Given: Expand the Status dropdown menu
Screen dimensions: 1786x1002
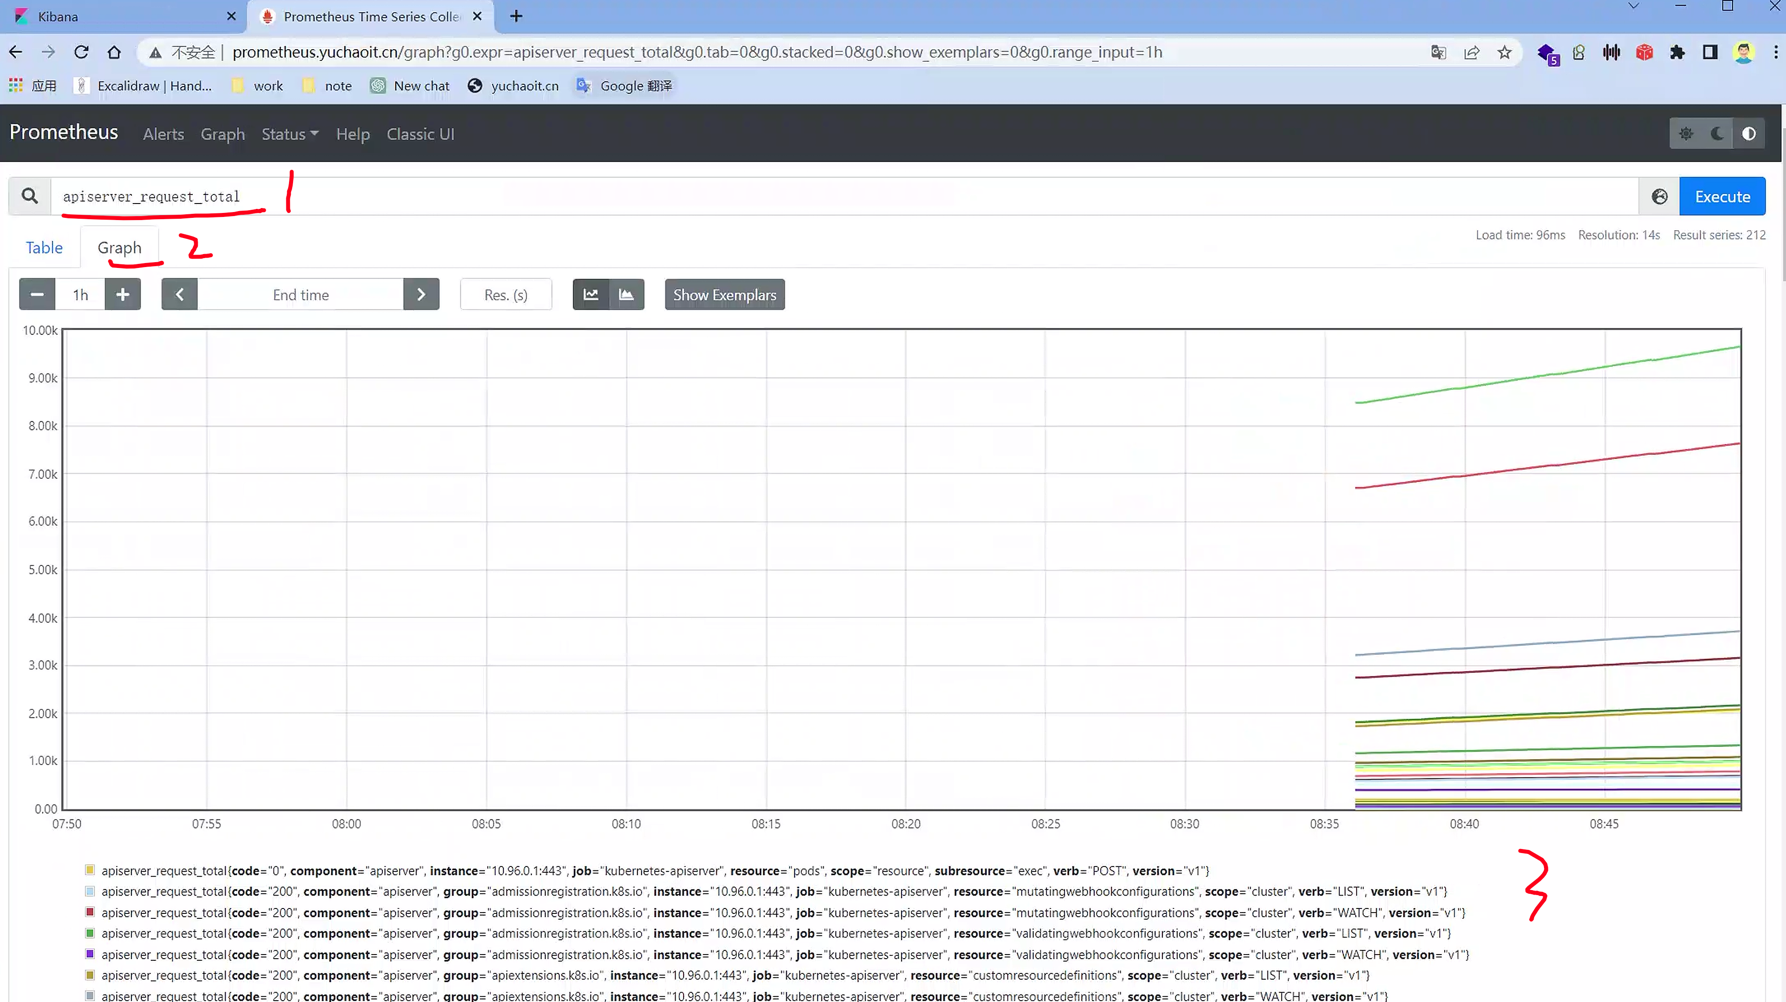Looking at the screenshot, I should (x=290, y=135).
